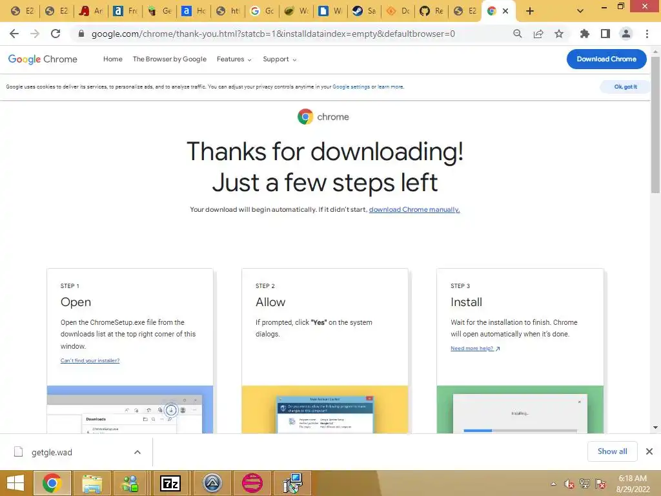Open the tab search chevron

point(580,11)
